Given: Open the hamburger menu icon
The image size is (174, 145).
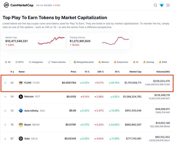Looking at the screenshot, I should [x=168, y=5].
